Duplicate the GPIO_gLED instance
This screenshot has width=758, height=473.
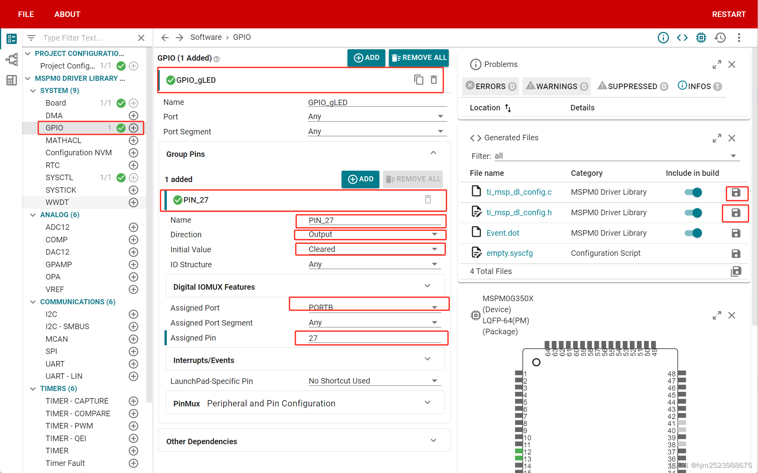point(418,80)
